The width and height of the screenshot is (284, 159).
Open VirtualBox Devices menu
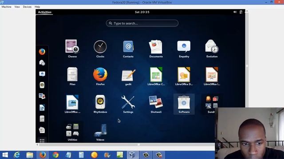coord(27,7)
